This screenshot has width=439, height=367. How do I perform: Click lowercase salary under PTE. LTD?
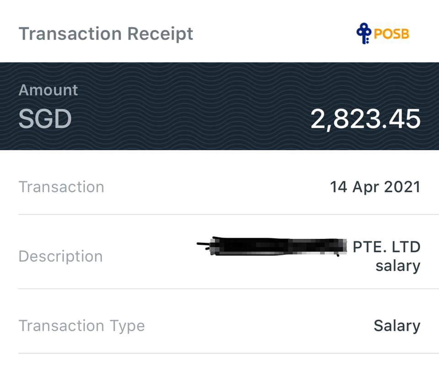pos(398,266)
